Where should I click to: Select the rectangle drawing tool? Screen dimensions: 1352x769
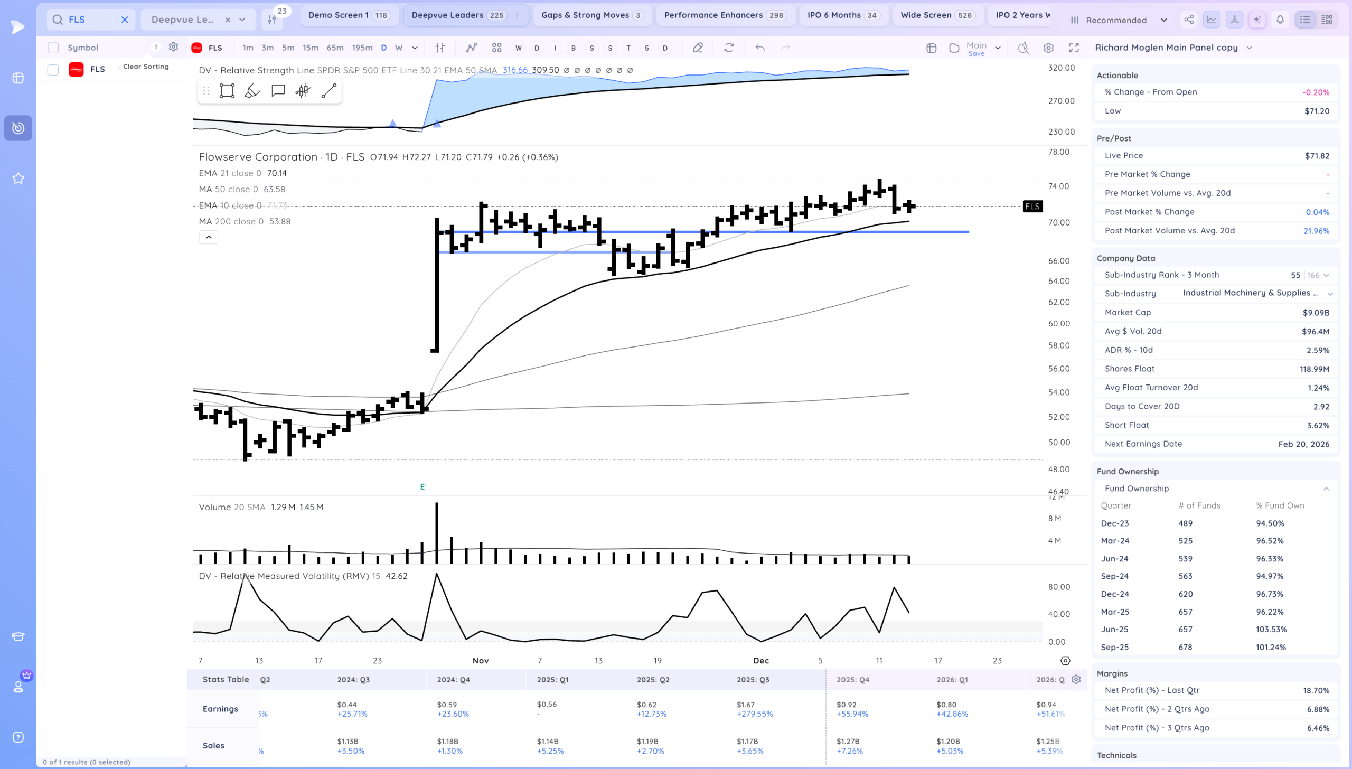[x=227, y=91]
